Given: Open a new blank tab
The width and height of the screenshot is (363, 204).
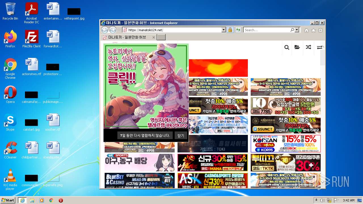Looking at the screenshot, I should click(x=161, y=37).
